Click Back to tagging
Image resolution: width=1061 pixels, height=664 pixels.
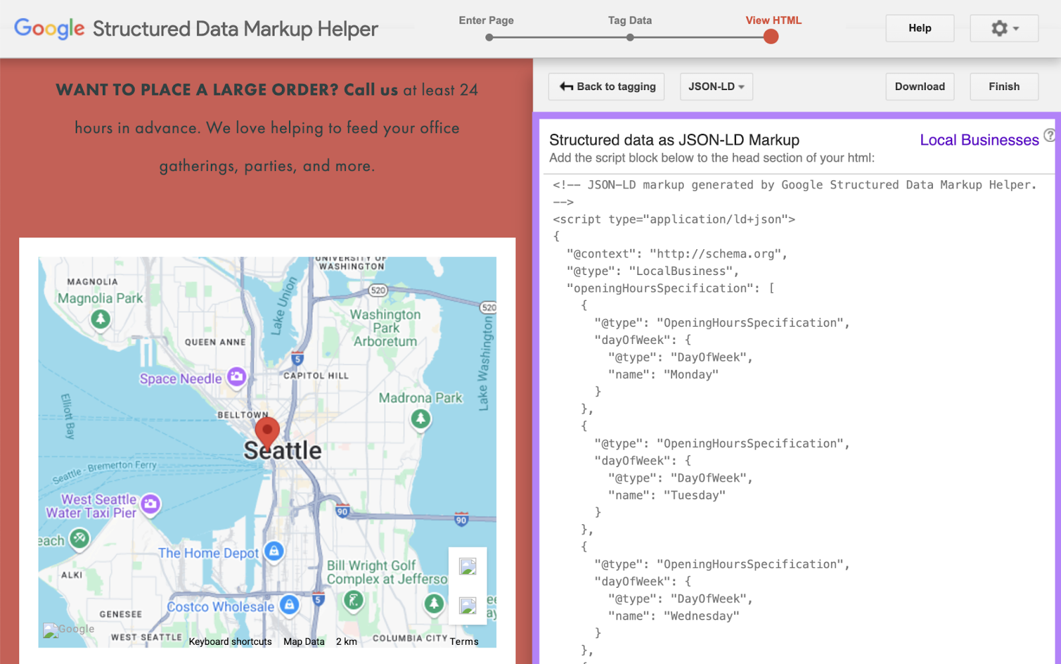[x=605, y=86]
